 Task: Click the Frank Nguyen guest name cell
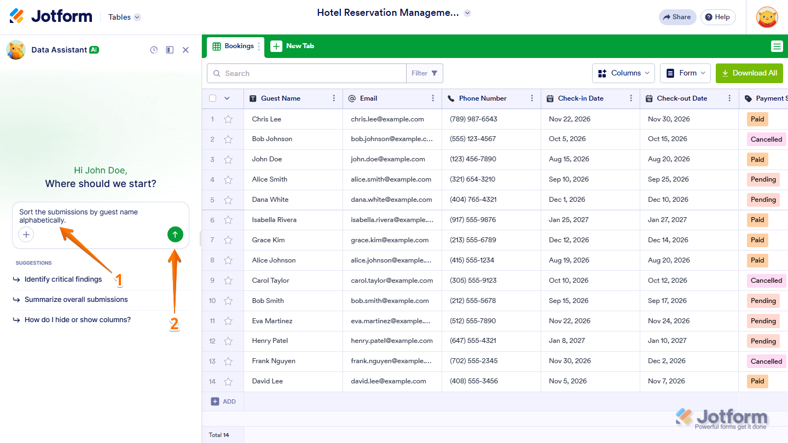pyautogui.click(x=293, y=362)
